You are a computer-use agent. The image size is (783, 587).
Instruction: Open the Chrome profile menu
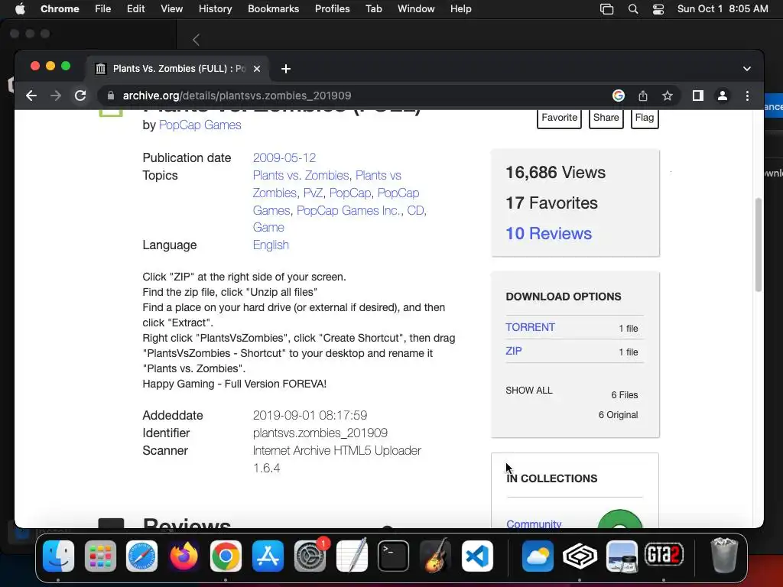(722, 96)
